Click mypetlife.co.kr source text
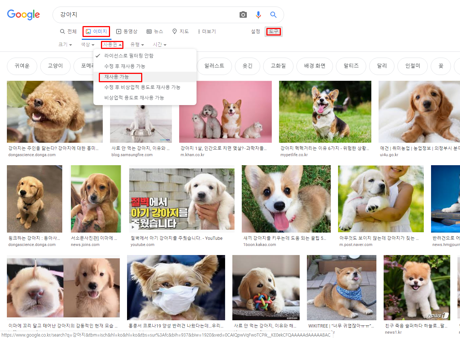Viewport: 460px width, 338px height. (294, 155)
